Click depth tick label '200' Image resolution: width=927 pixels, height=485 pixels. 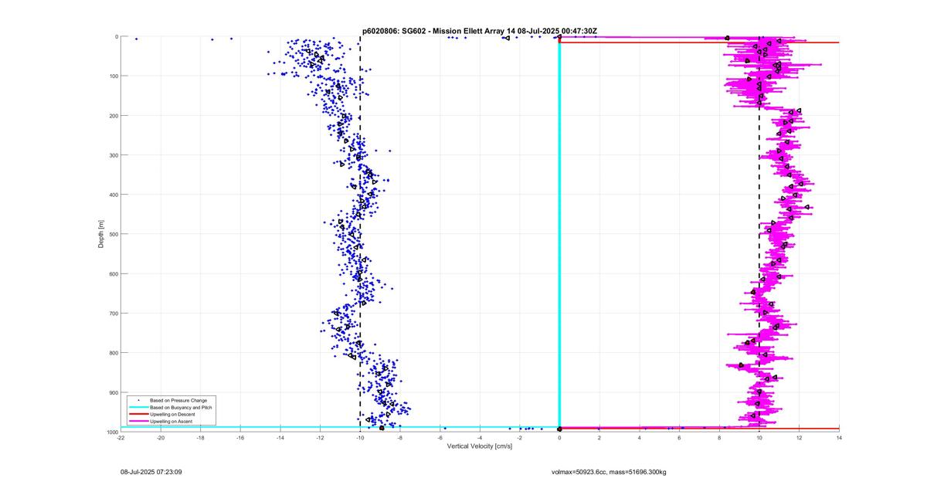(113, 115)
